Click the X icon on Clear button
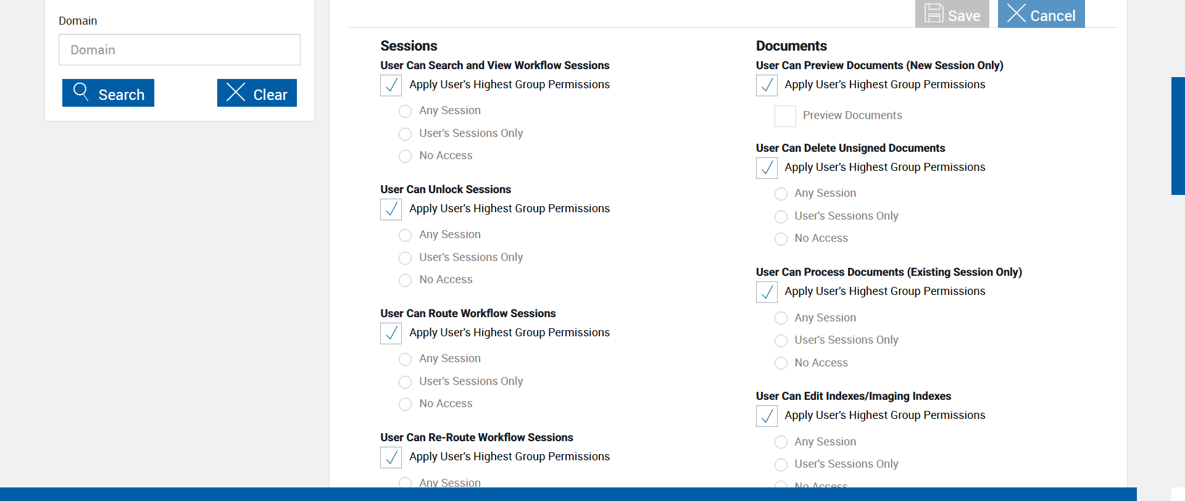 [236, 92]
